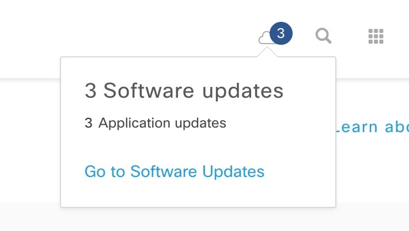Click the header space between search and grid icons
The width and height of the screenshot is (409, 231).
[350, 36]
